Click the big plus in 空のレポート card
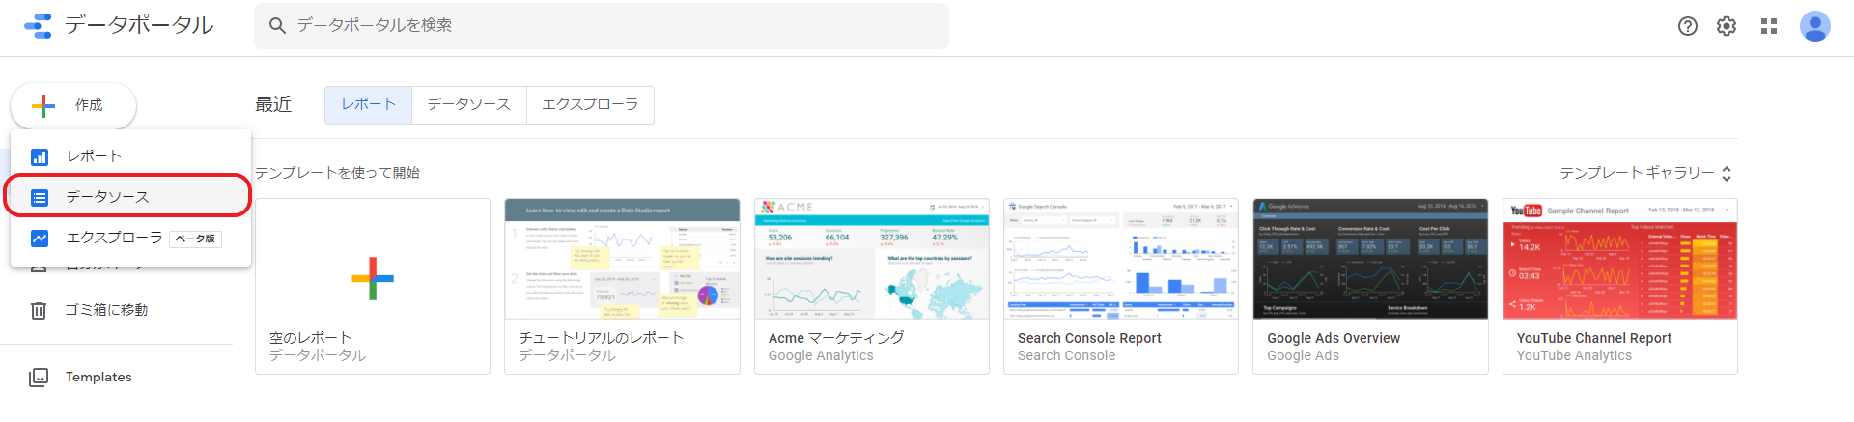This screenshot has height=422, width=1854. click(x=373, y=278)
